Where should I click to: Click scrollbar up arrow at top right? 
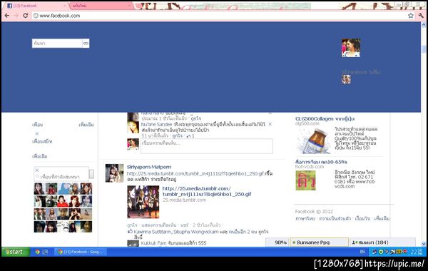(x=424, y=24)
